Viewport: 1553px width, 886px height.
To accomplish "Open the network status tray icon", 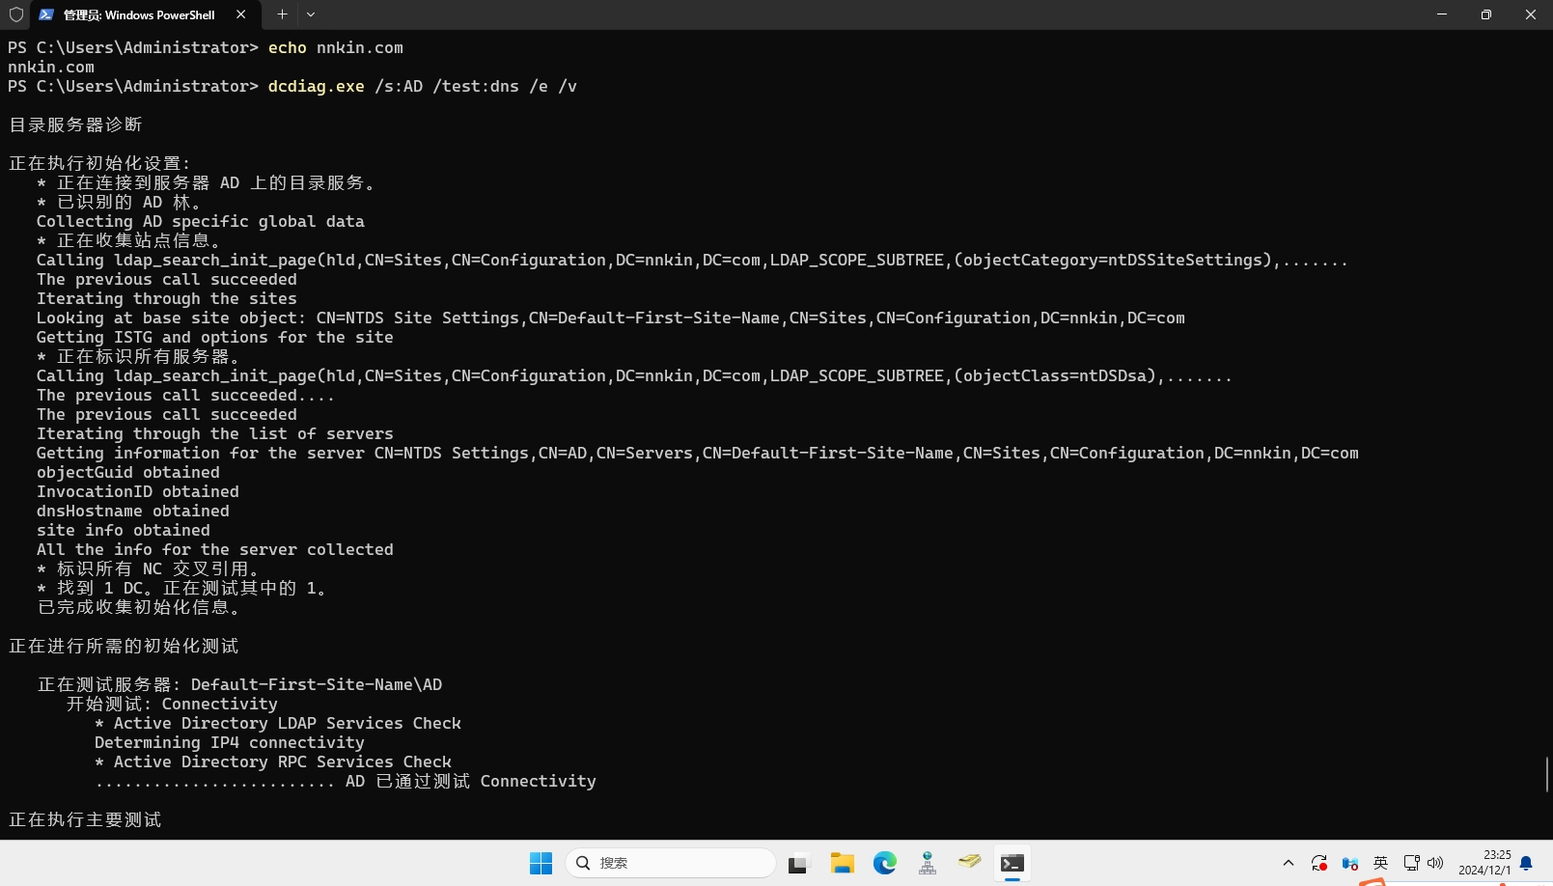I will [x=1411, y=863].
